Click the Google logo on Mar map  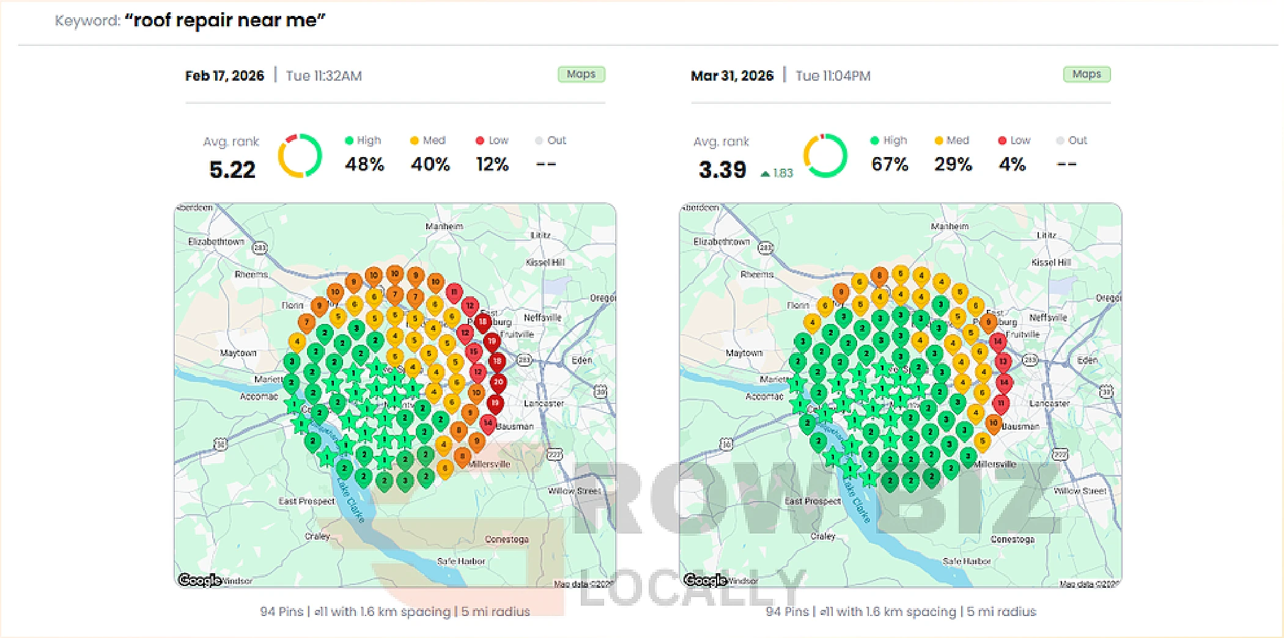tap(705, 579)
